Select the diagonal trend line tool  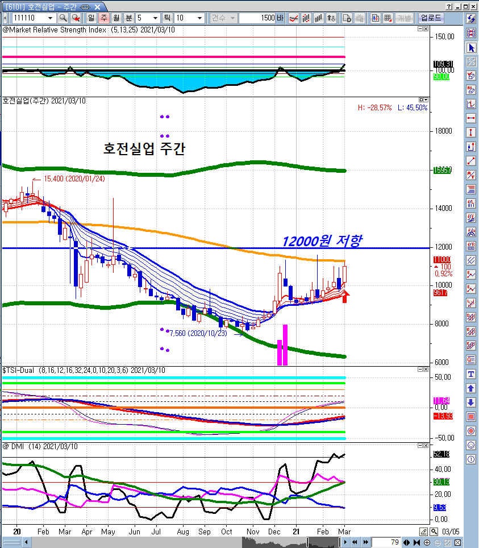pos(471,161)
